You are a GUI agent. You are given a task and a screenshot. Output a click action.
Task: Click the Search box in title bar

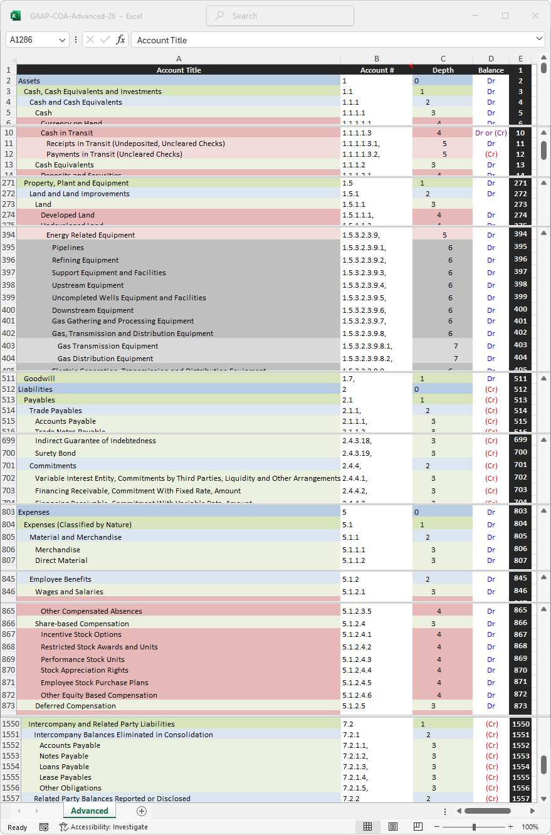[280, 16]
